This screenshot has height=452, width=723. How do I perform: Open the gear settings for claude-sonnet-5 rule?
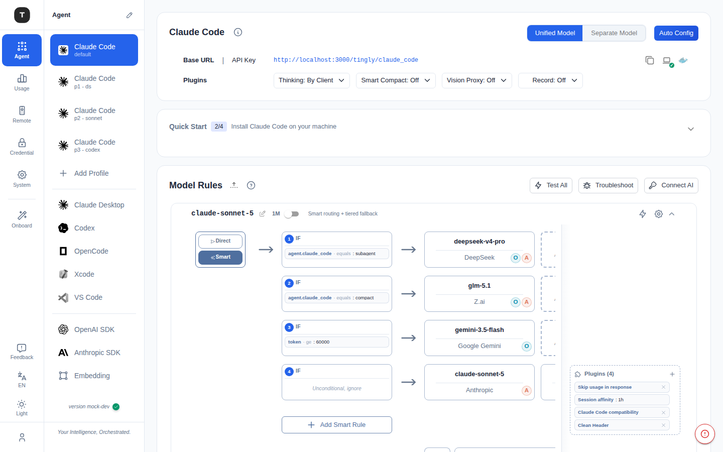659,214
